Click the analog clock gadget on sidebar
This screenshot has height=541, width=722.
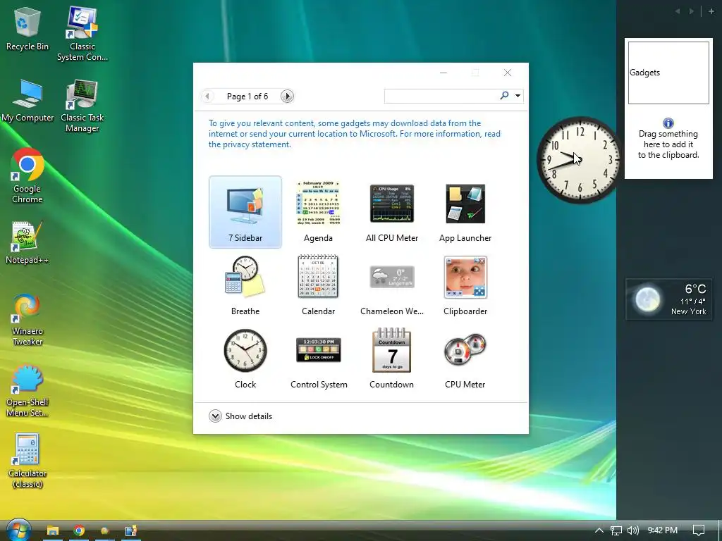click(x=579, y=160)
